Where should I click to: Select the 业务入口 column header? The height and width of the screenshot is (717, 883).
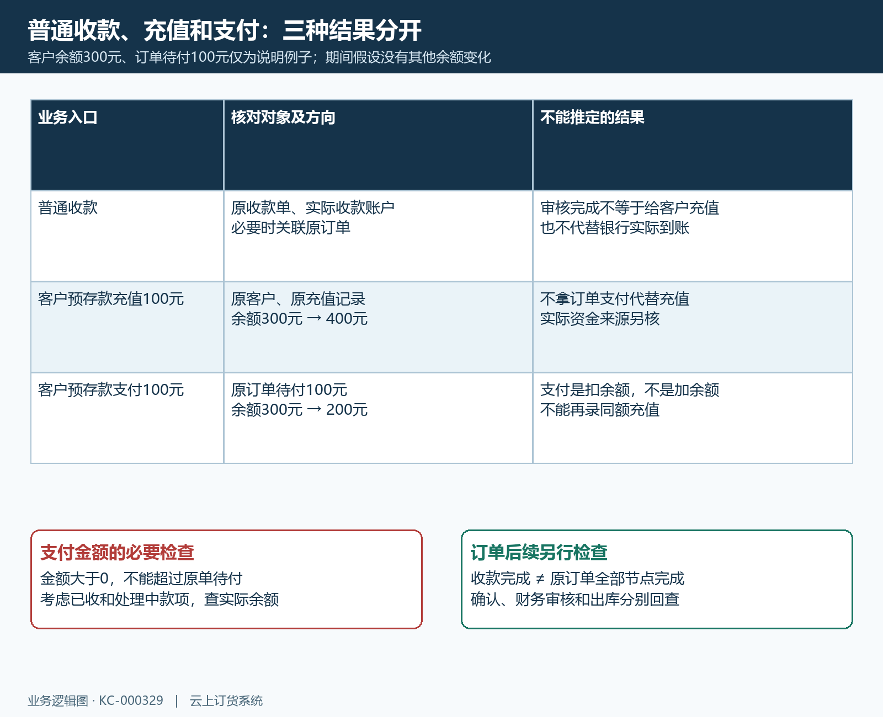coord(127,145)
